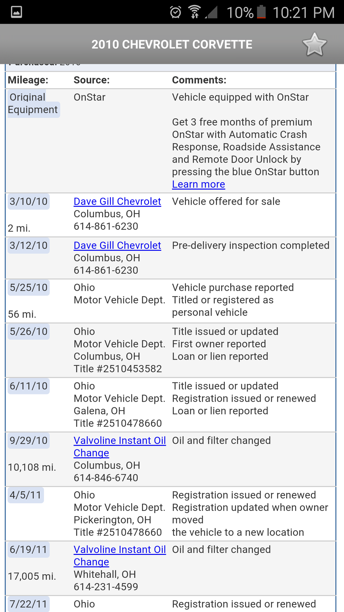Open Valvoline Instant Oil Change link for 6/19/11
This screenshot has width=344, height=612.
(x=119, y=550)
